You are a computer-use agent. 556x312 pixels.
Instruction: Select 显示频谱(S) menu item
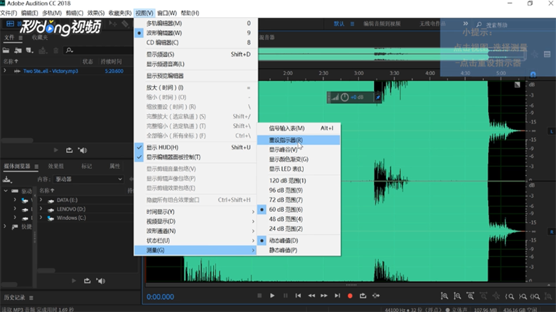(x=195, y=54)
